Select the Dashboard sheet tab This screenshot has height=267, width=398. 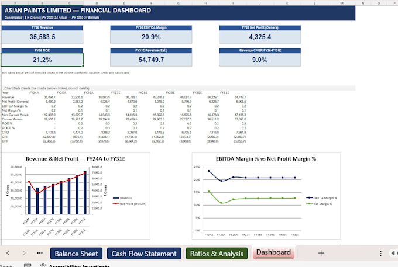pyautogui.click(x=273, y=252)
